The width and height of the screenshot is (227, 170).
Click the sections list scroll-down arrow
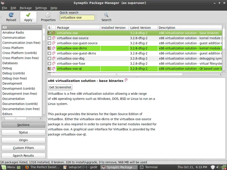coord(44,115)
